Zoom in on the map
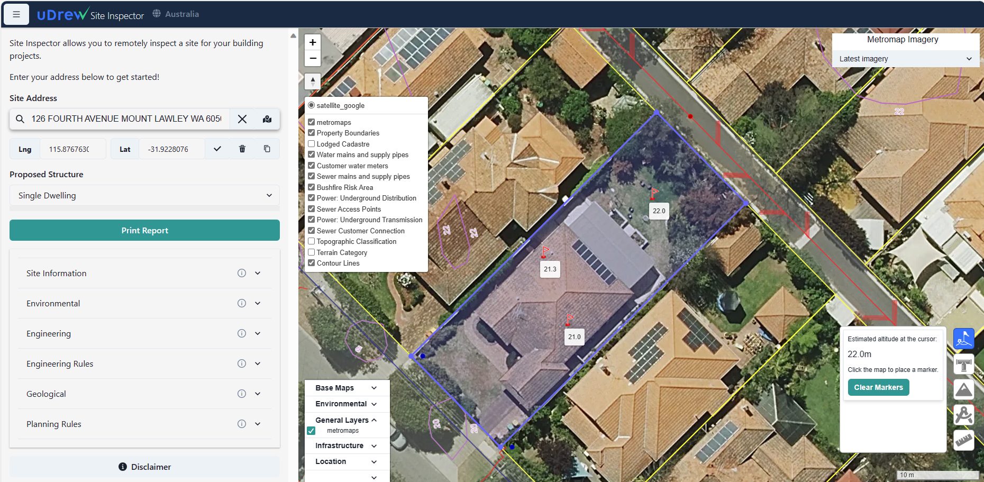 click(313, 42)
